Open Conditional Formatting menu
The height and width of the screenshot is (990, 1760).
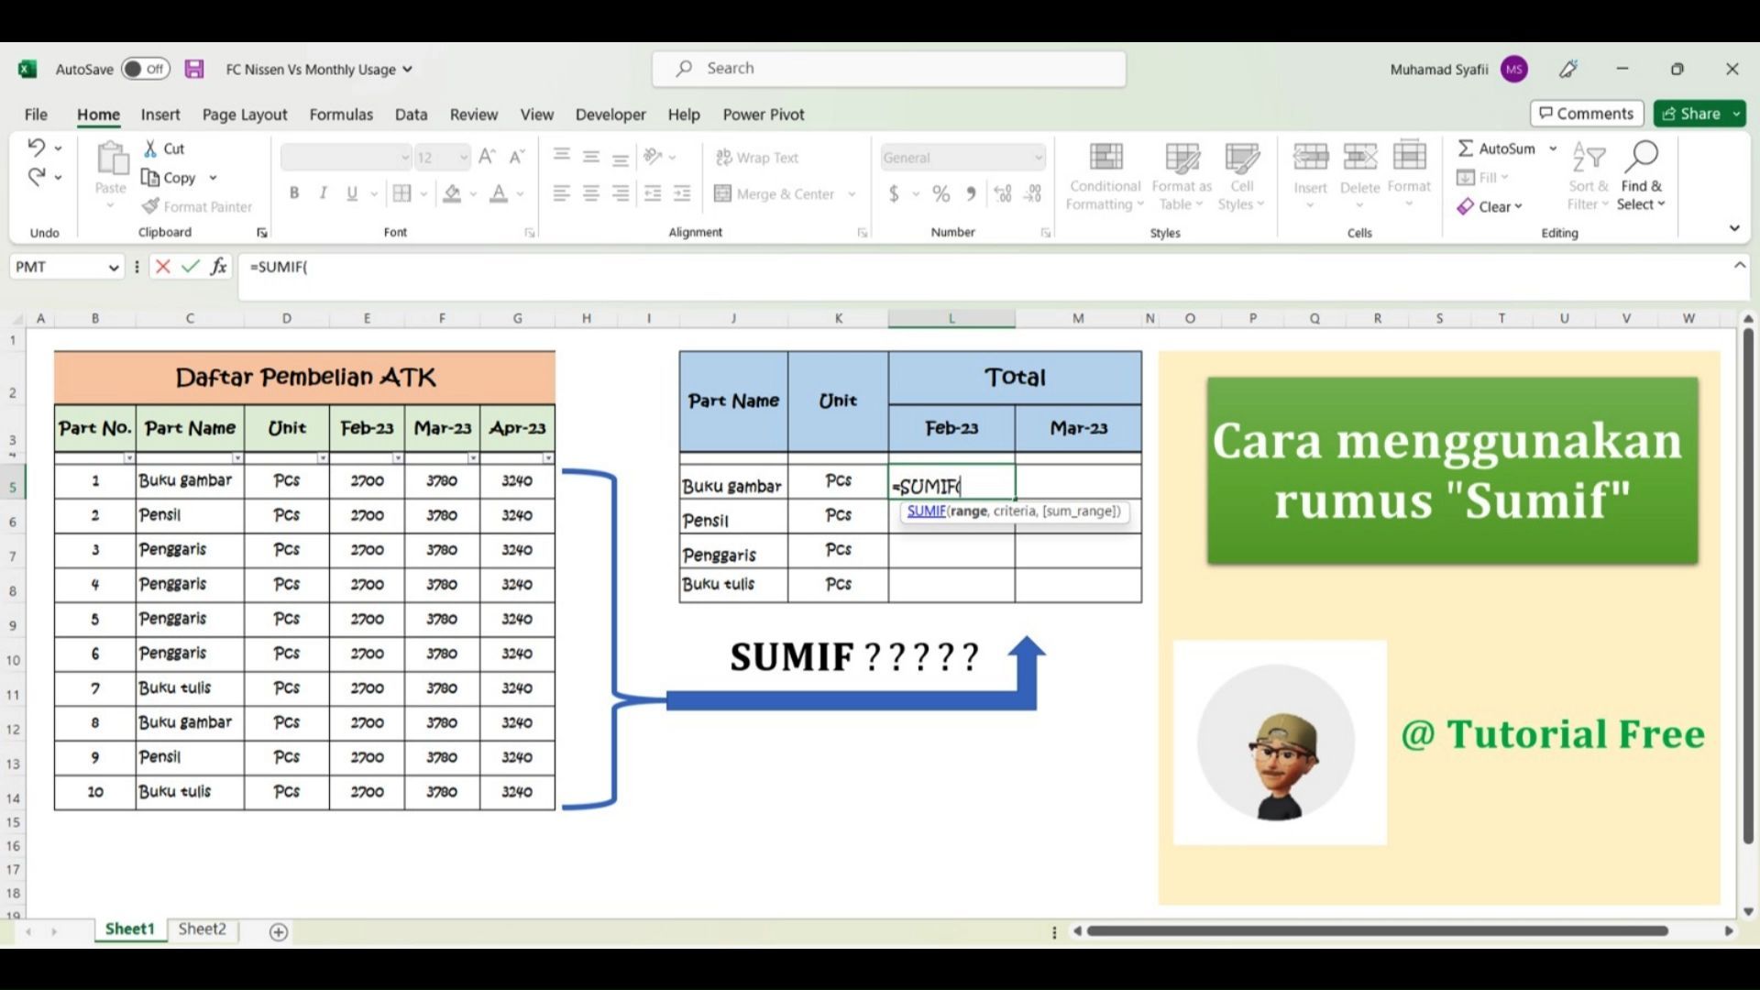1105,177
